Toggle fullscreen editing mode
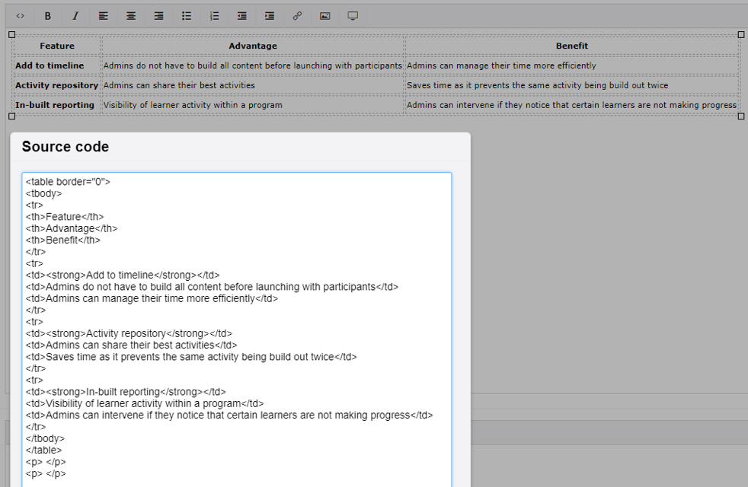 [352, 15]
